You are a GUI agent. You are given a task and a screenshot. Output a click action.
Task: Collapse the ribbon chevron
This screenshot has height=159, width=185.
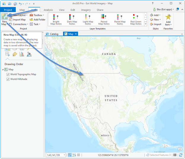tap(182, 10)
